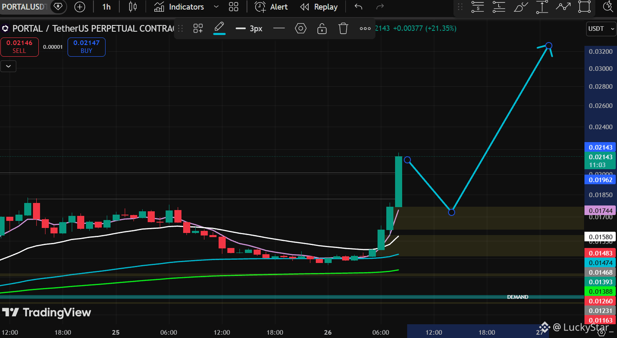Open the indicator templates grid
617x338 pixels.
pos(234,7)
